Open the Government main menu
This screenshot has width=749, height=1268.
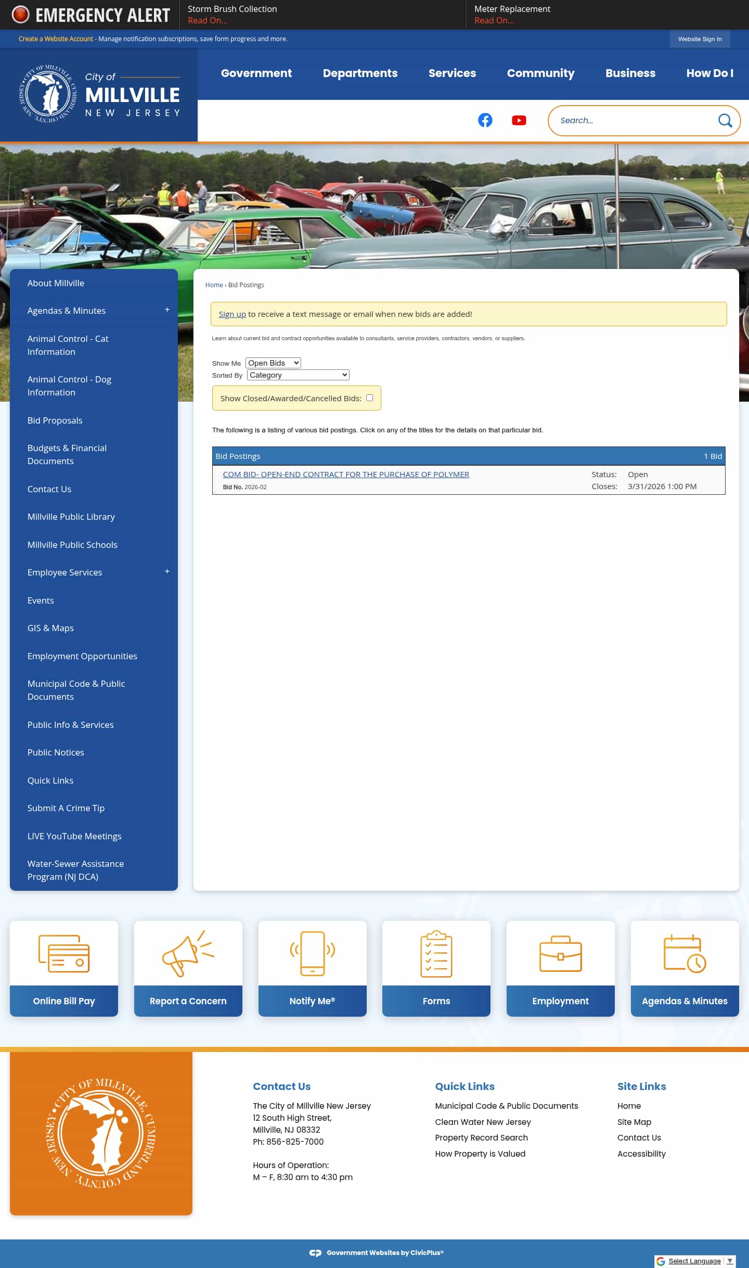[256, 73]
